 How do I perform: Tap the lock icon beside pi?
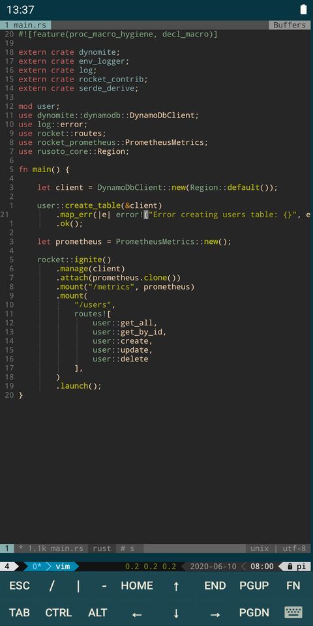tap(290, 566)
